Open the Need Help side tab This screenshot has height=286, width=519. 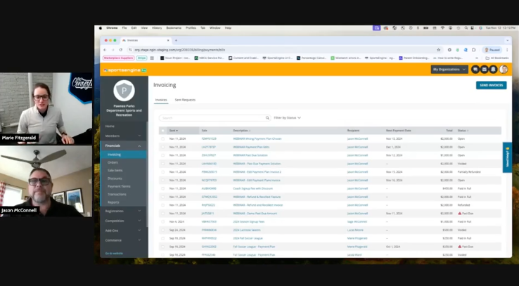507,157
